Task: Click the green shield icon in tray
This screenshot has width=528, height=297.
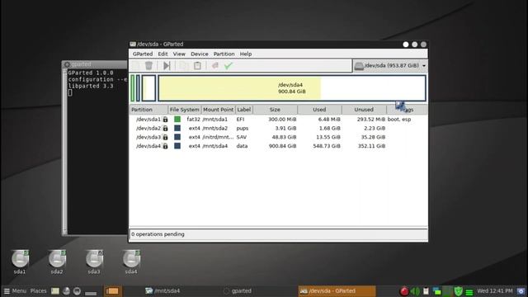Action: [x=459, y=291]
